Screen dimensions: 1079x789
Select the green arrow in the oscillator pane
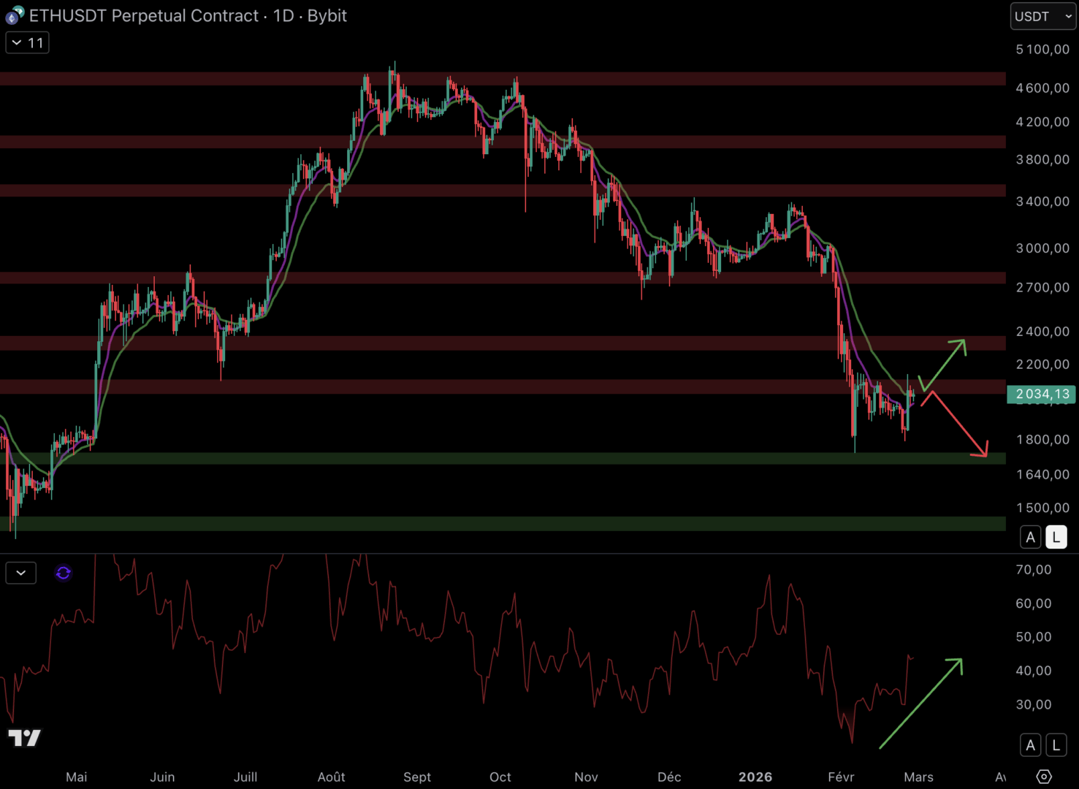coord(922,703)
